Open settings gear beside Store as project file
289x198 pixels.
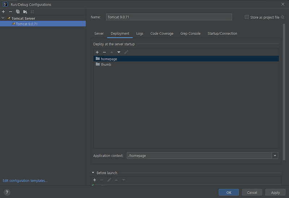(x=282, y=17)
